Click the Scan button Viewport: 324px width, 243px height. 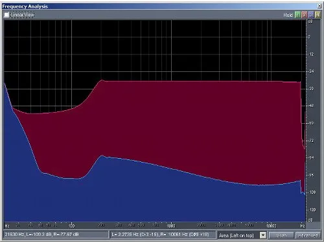(281, 235)
